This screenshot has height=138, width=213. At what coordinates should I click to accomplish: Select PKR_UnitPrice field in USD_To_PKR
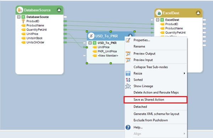coord(107,51)
